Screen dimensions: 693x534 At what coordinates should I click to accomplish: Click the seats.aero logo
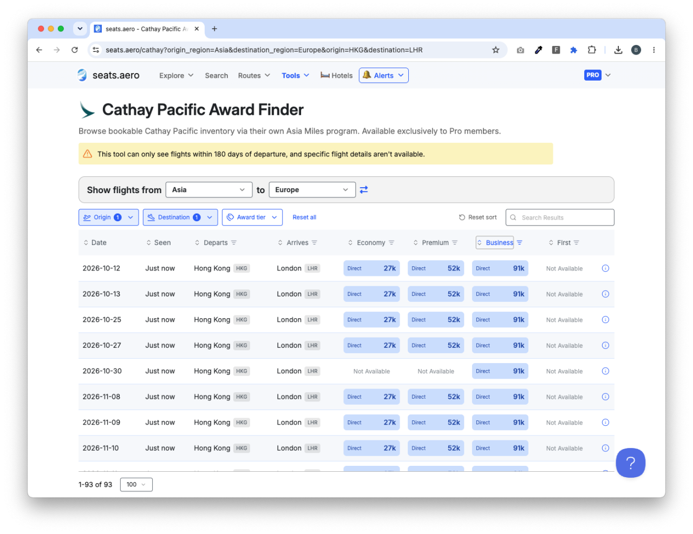point(108,75)
